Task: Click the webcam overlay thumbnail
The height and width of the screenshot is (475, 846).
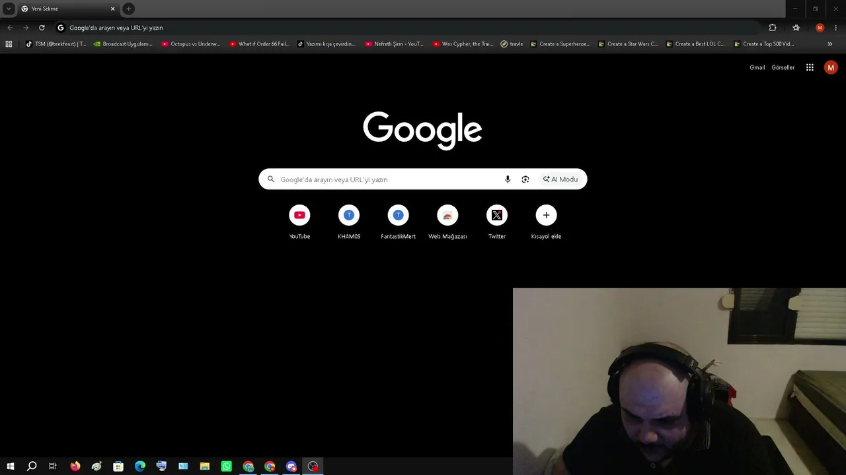Action: point(679,381)
